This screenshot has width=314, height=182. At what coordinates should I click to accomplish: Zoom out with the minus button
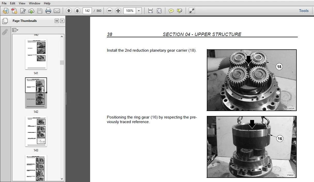tap(109, 11)
